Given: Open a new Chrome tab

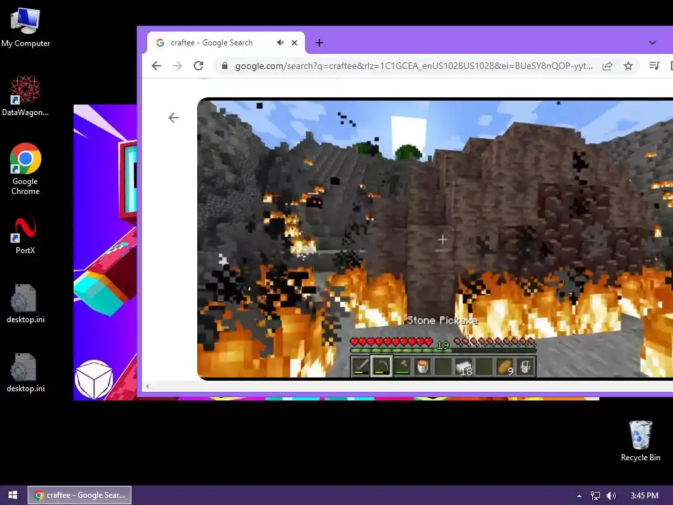Looking at the screenshot, I should (319, 43).
